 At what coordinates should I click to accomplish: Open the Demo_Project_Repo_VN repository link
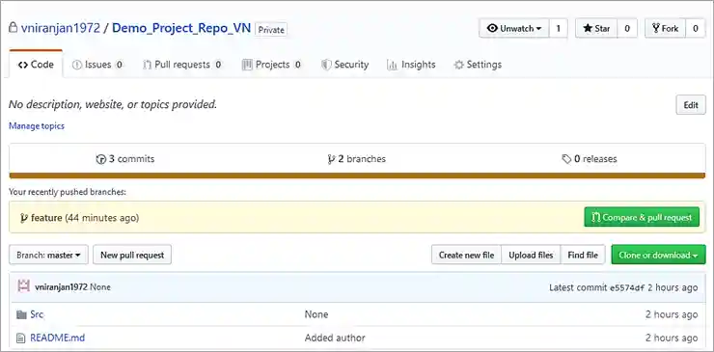(x=181, y=28)
